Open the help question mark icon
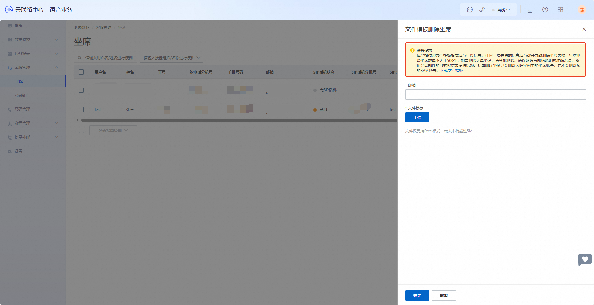 (x=545, y=10)
